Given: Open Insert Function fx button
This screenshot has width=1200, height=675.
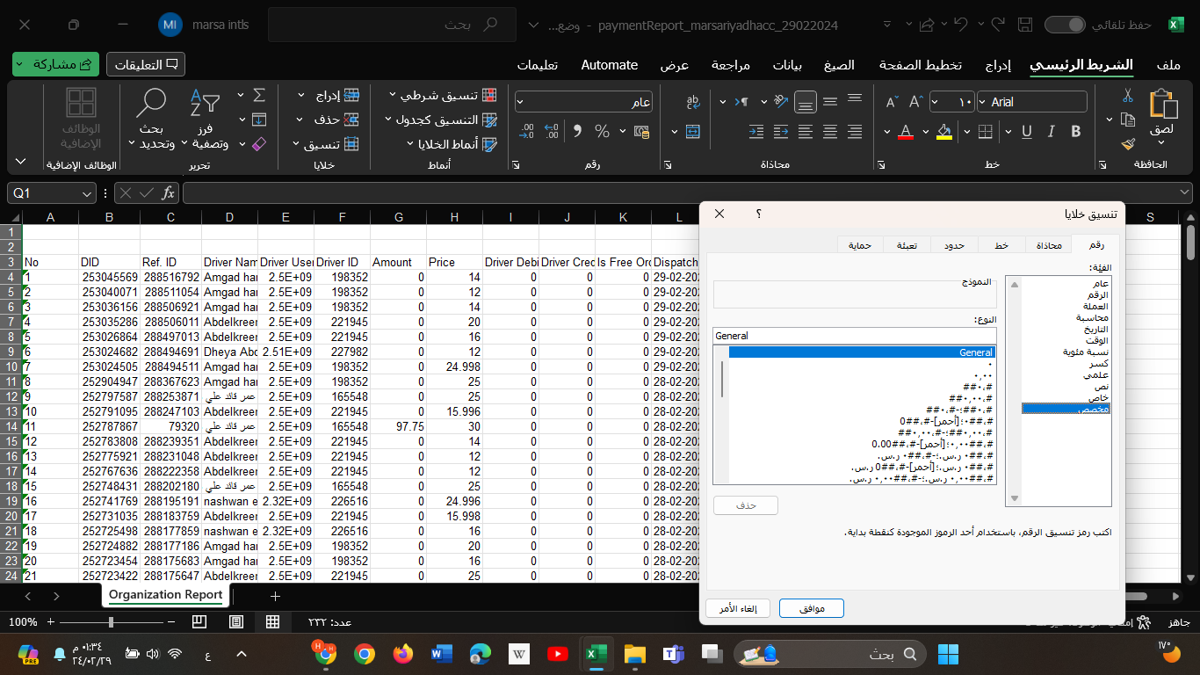Looking at the screenshot, I should [x=168, y=193].
